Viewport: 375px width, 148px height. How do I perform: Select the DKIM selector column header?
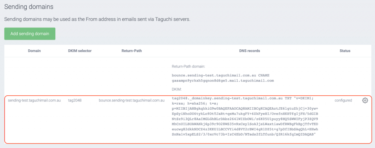click(x=80, y=51)
